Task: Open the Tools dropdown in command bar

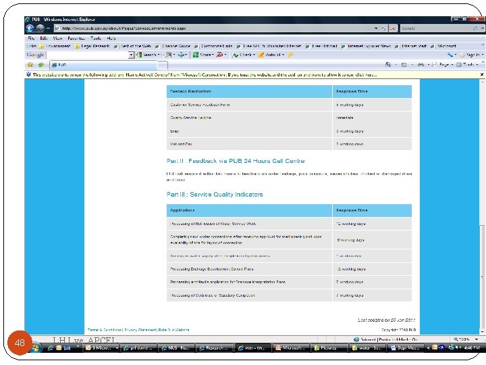Action: 467,65
